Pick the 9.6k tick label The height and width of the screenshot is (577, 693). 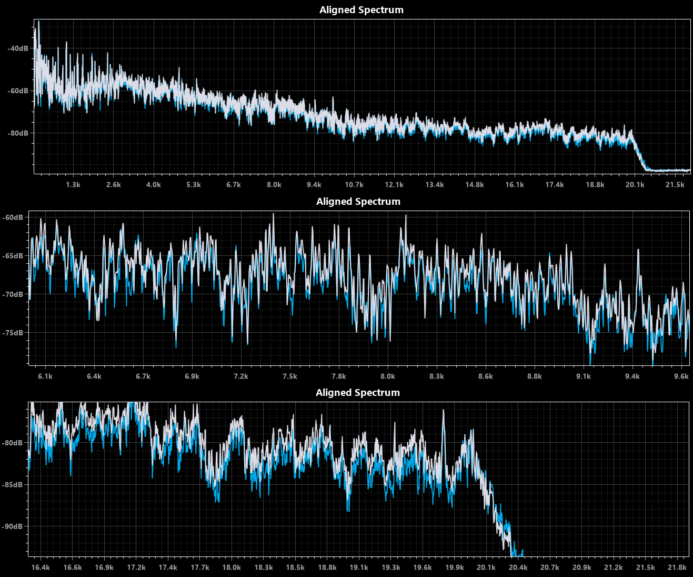681,376
